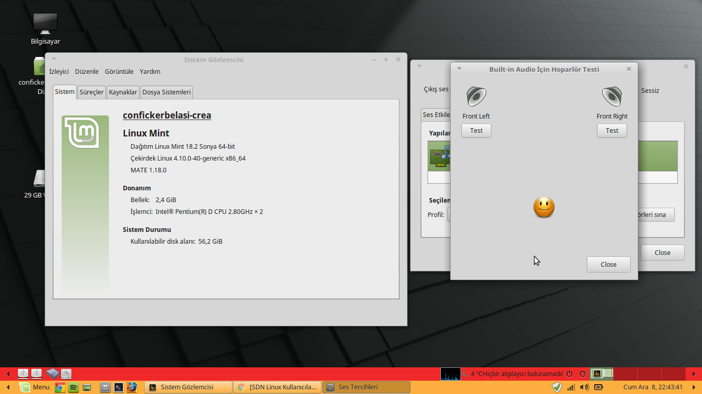Click the moon weather icon in red panel
Image resolution: width=702 pixels, height=394 pixels.
pos(466,373)
